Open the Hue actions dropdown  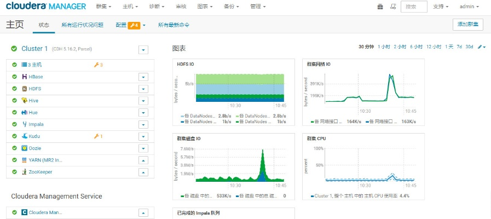click(x=143, y=113)
